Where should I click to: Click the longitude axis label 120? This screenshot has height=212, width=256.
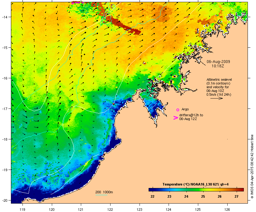click(52, 210)
